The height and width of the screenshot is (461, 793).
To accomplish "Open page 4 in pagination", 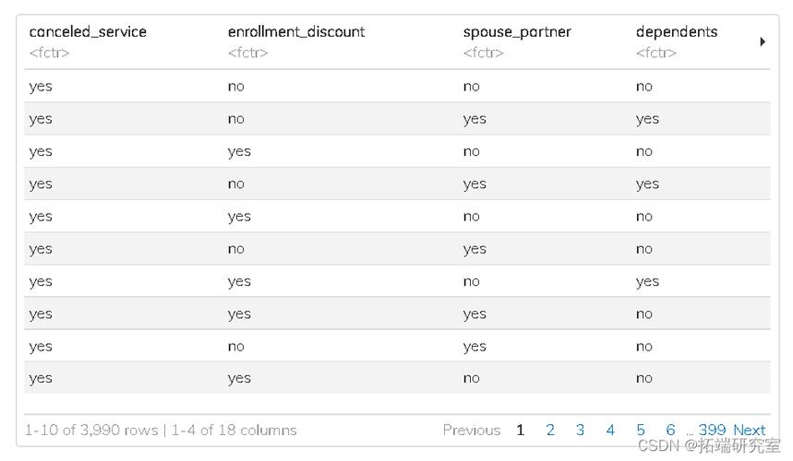I will [610, 431].
